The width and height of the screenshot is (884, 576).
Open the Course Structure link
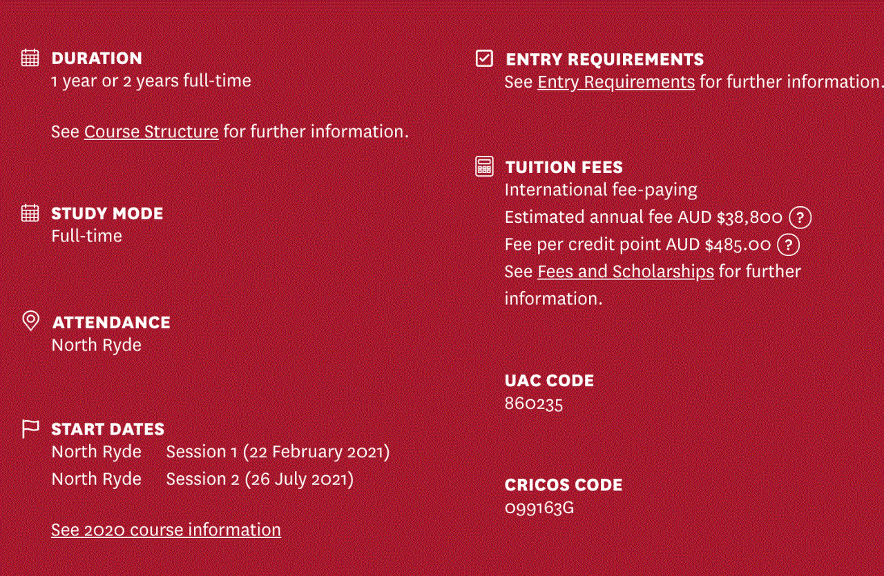[151, 132]
